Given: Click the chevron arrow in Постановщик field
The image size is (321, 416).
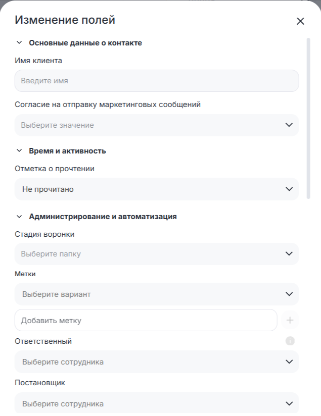Looking at the screenshot, I should (x=289, y=404).
